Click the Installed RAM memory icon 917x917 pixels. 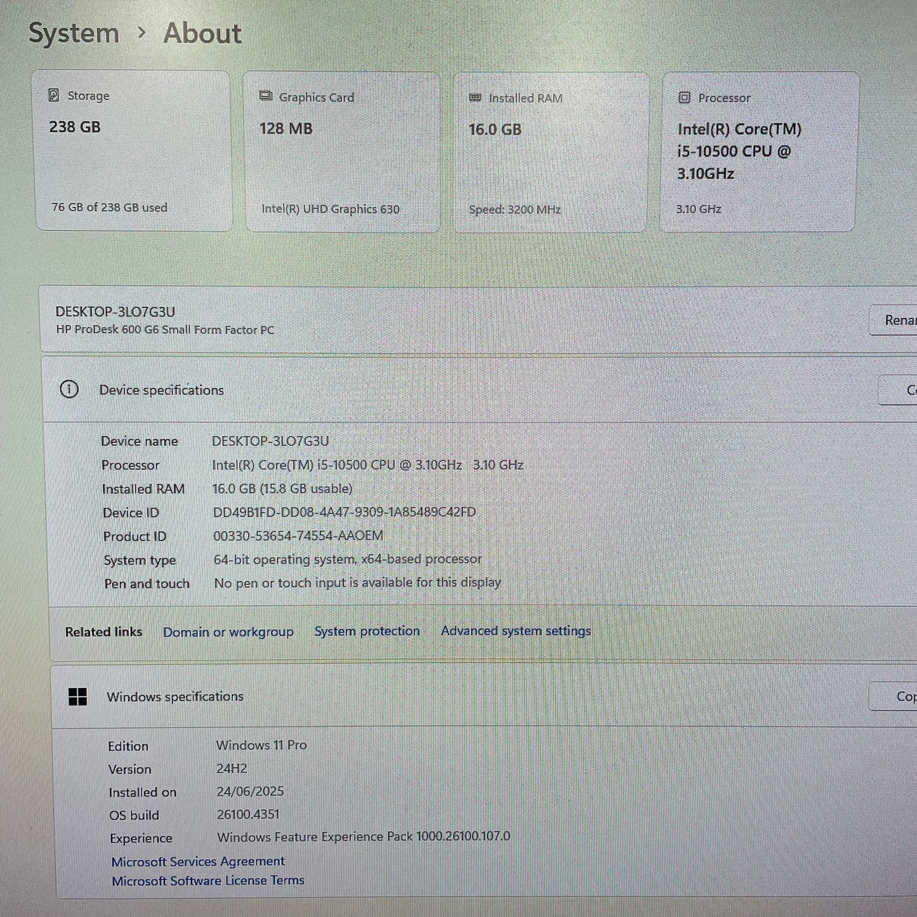point(474,98)
